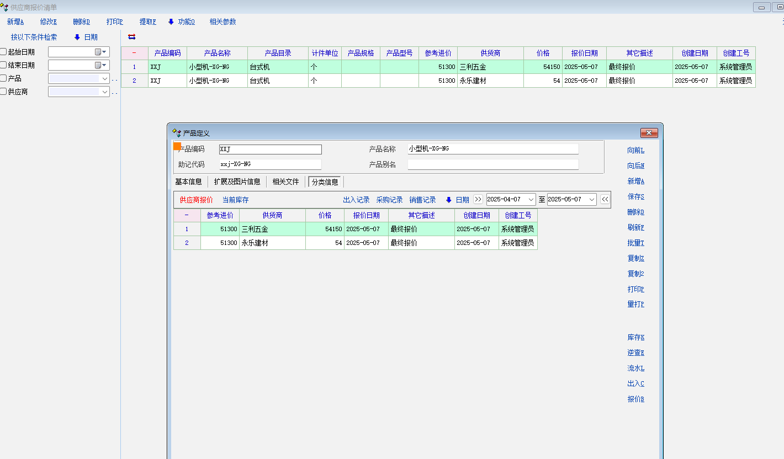Enable the 起始日期 checkbox
Screen dimensions: 784x459
3,52
